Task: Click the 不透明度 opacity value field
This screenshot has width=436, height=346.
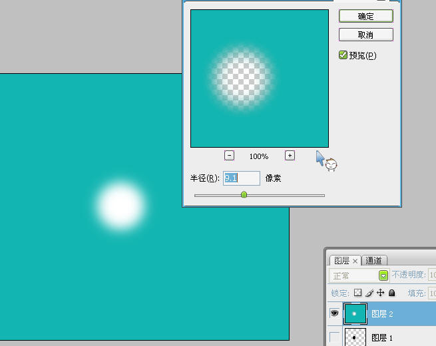Action: coord(431,275)
